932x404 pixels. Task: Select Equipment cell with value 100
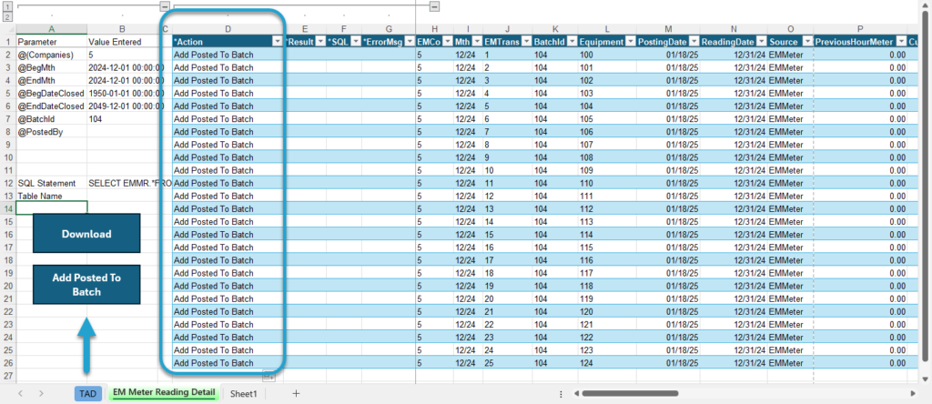(x=607, y=55)
